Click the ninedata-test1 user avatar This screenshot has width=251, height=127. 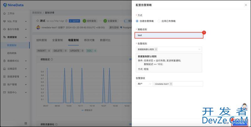[38, 27]
